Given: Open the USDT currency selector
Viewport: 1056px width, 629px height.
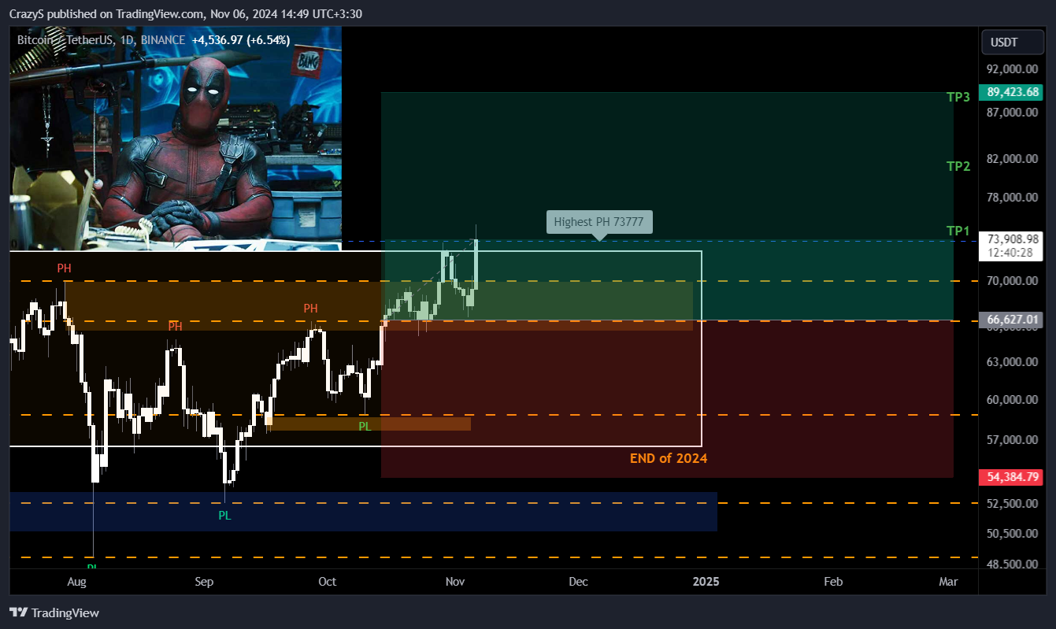Looking at the screenshot, I should point(1012,42).
